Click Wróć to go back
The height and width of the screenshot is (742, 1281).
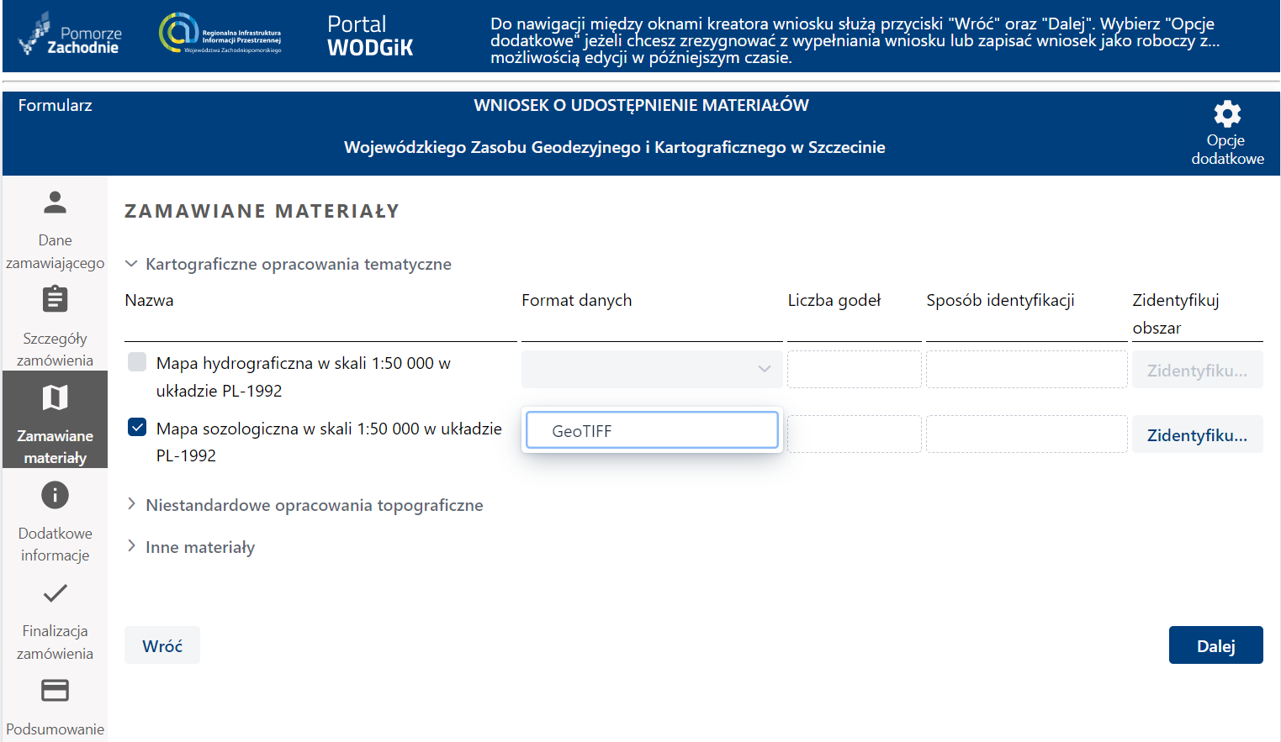[161, 645]
